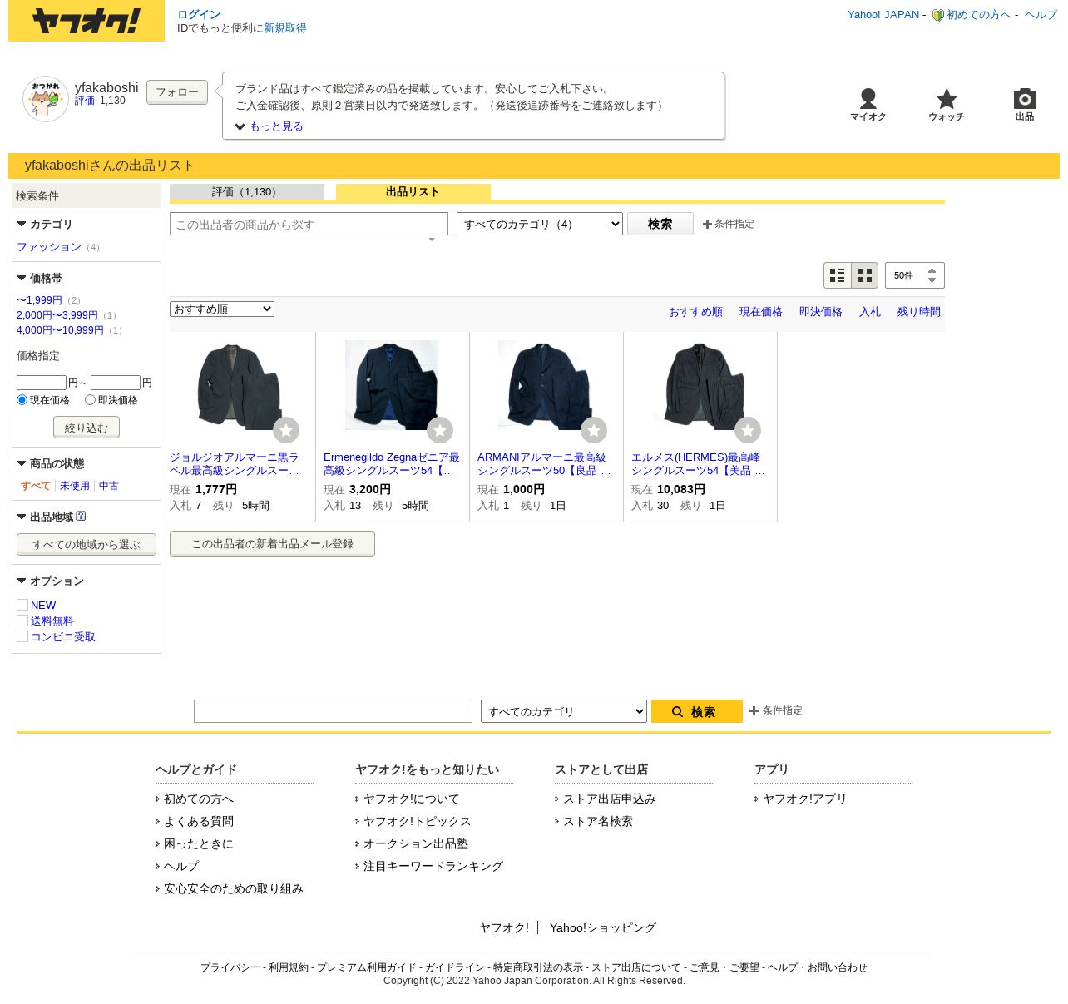Screen dimensions: 1068x1004
Task: Open the yfakaboshi seller avatar
Action: [x=46, y=99]
